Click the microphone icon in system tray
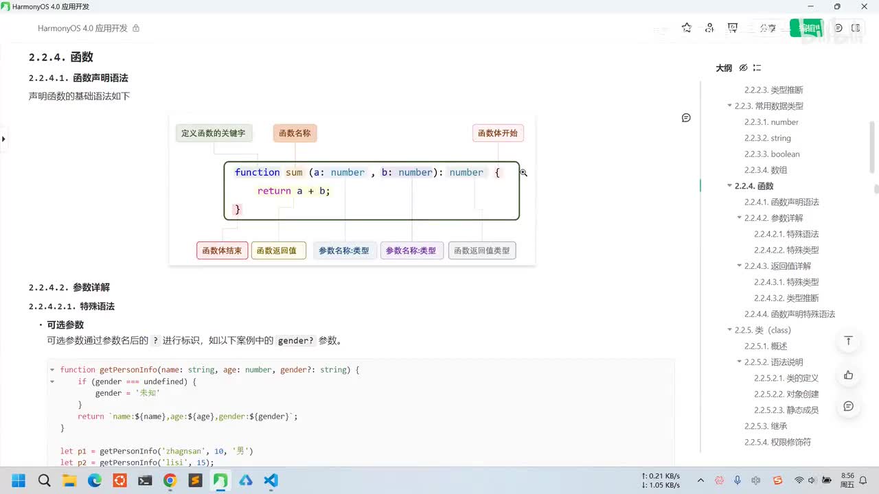The width and height of the screenshot is (879, 494). [x=738, y=480]
